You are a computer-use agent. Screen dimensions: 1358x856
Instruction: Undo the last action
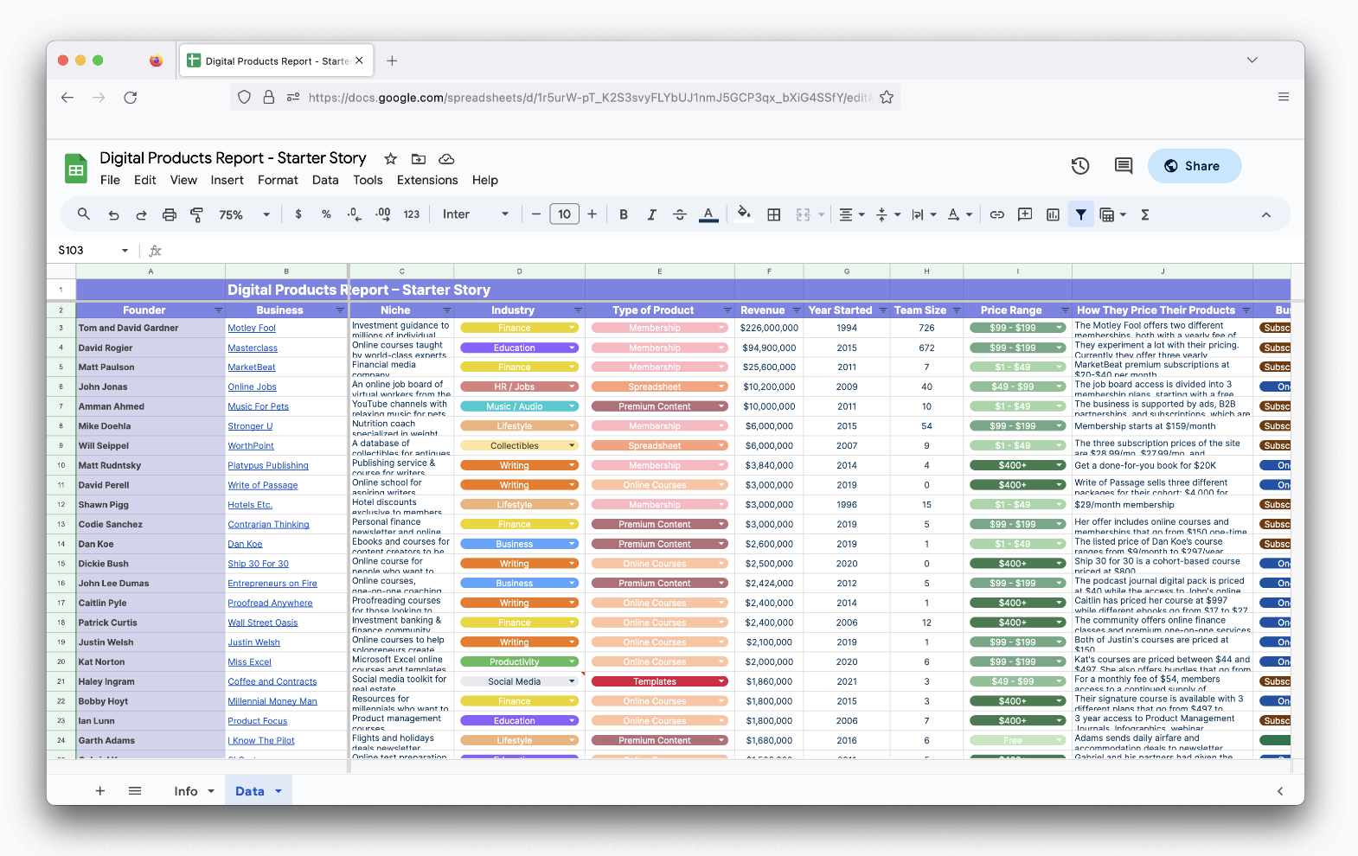tap(113, 214)
